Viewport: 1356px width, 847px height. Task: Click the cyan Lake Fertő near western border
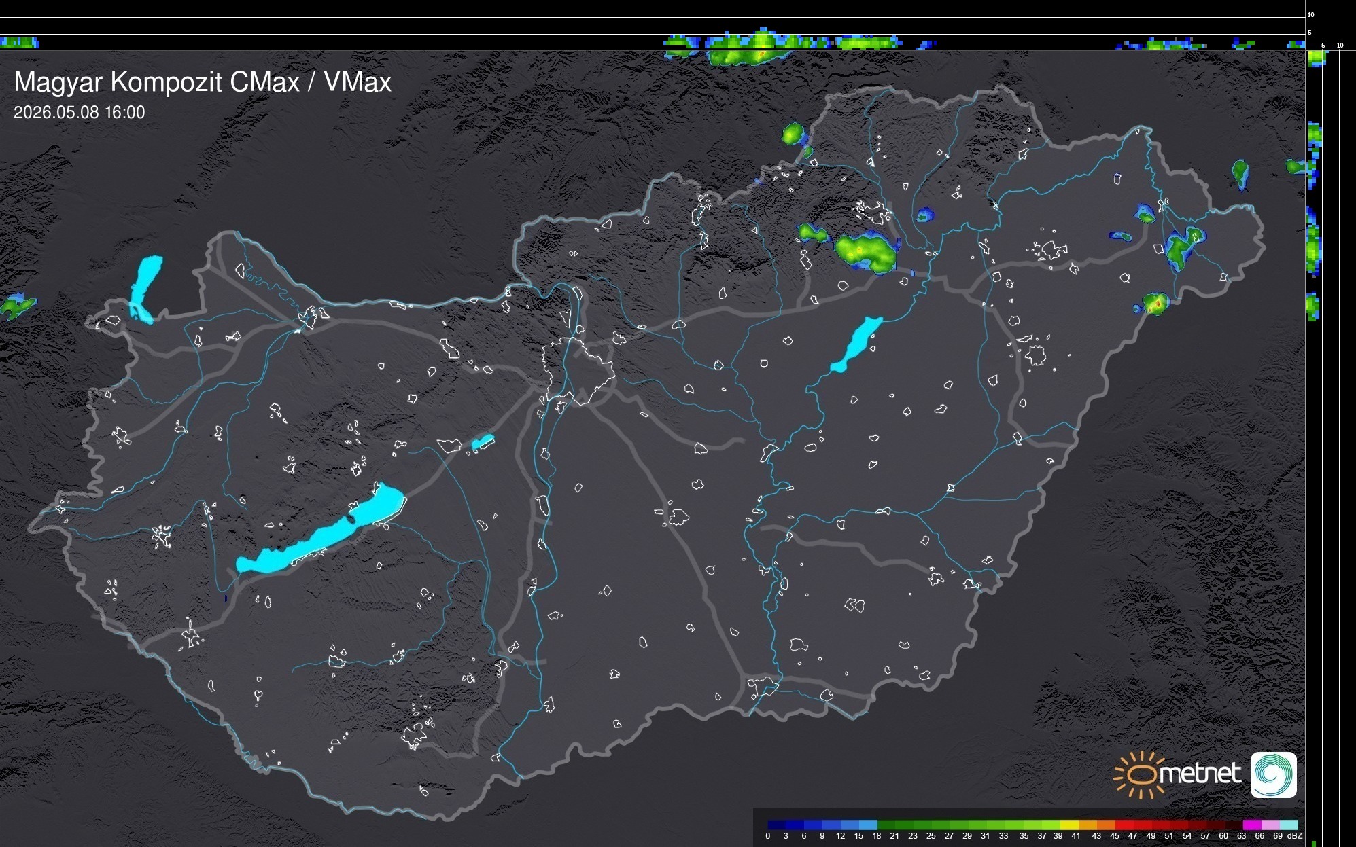click(145, 289)
